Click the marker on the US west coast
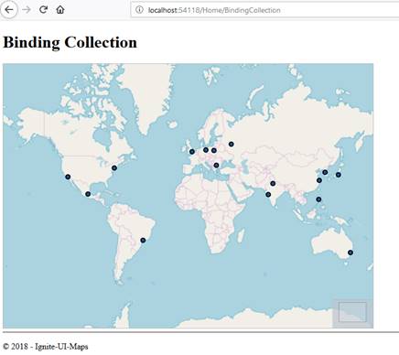The width and height of the screenshot is (399, 355). click(68, 177)
